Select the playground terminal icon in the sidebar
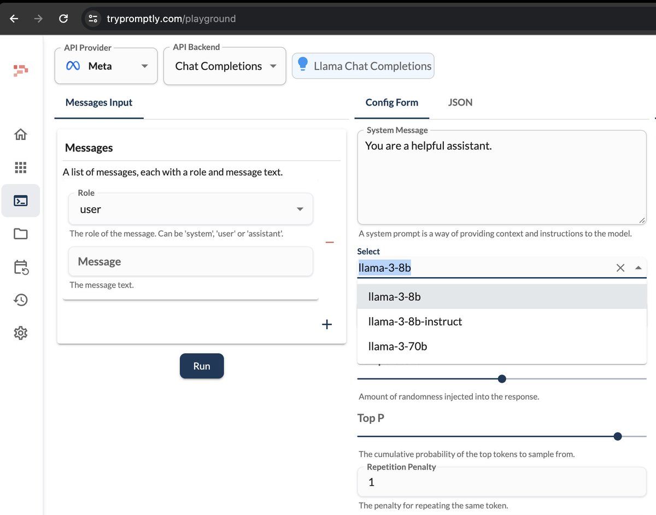 tap(21, 201)
